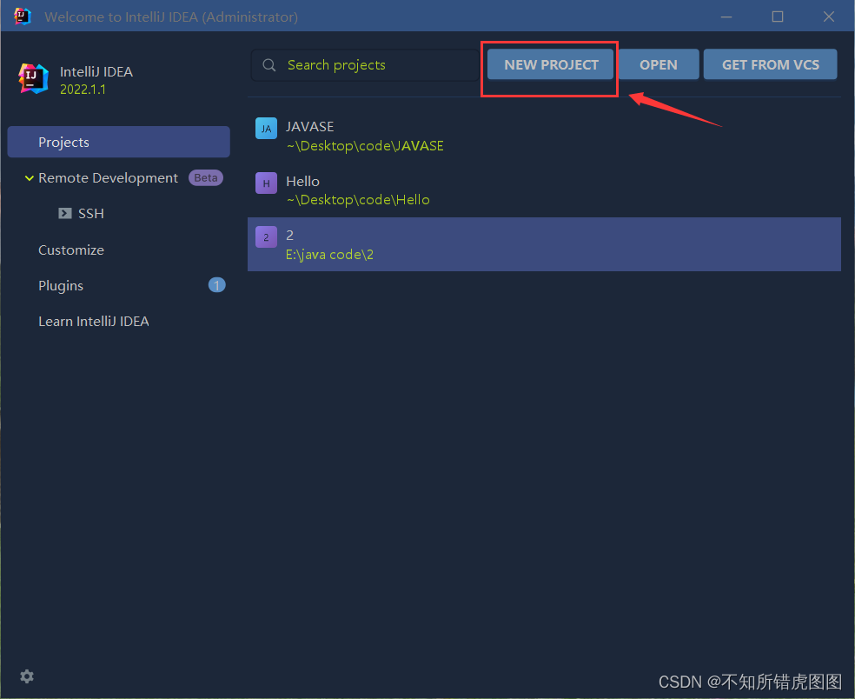855x699 pixels.
Task: Open the SSH entry
Action: (x=91, y=213)
